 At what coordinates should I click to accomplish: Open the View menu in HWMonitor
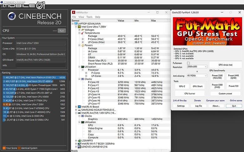tap(81, 17)
